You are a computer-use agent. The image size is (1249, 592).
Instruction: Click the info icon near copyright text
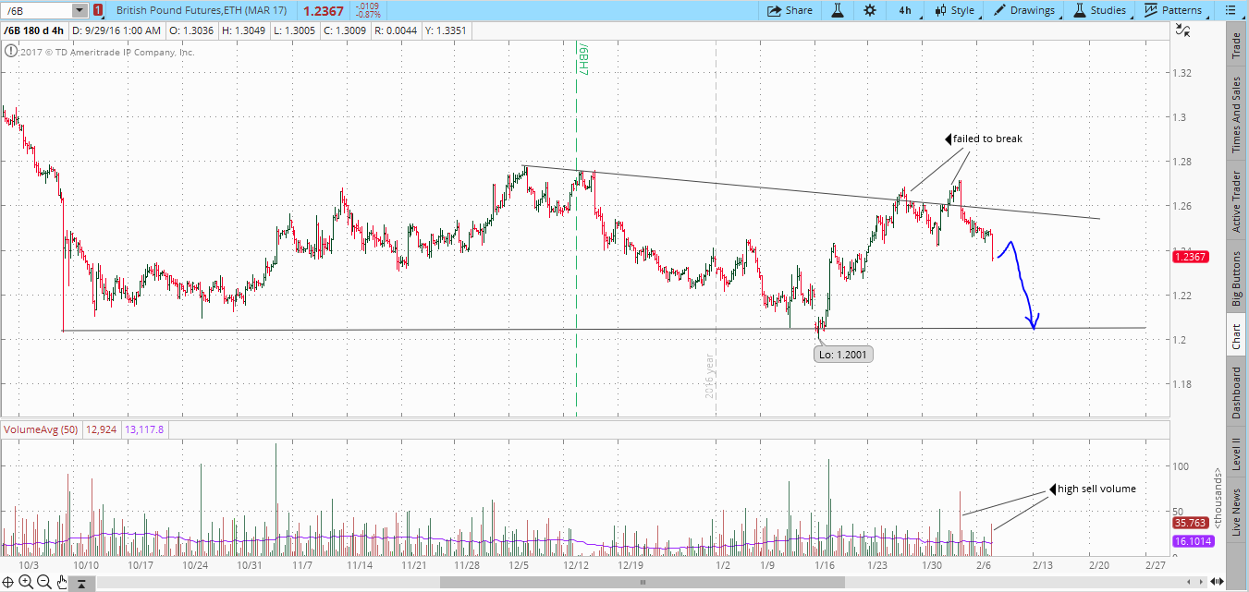[x=9, y=53]
